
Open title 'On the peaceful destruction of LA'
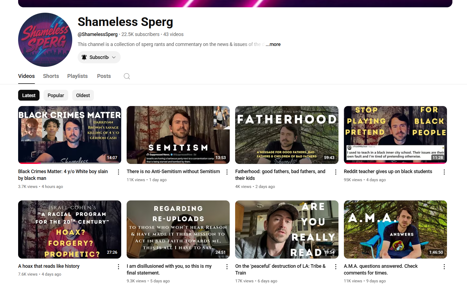point(281,269)
